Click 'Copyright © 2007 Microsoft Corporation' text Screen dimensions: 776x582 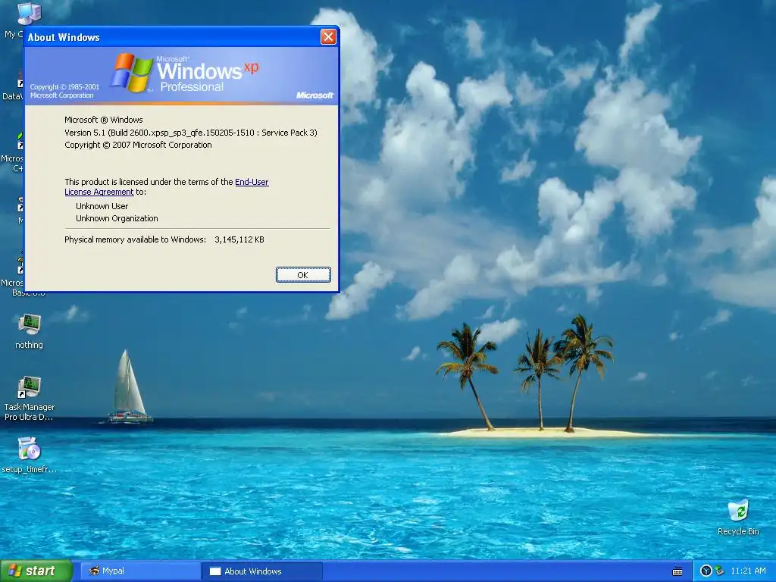pos(138,145)
